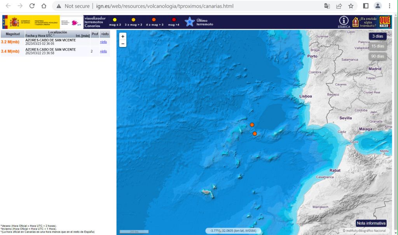398x235 pixels.
Task: Switch to the 15 días time range
Action: (x=377, y=46)
